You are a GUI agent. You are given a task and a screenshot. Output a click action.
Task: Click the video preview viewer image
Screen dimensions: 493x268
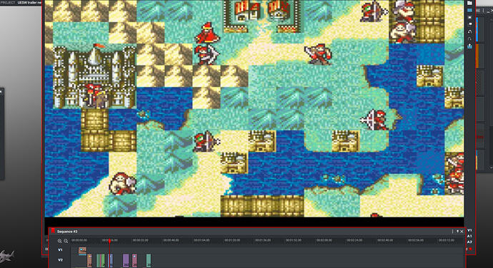pos(254,108)
